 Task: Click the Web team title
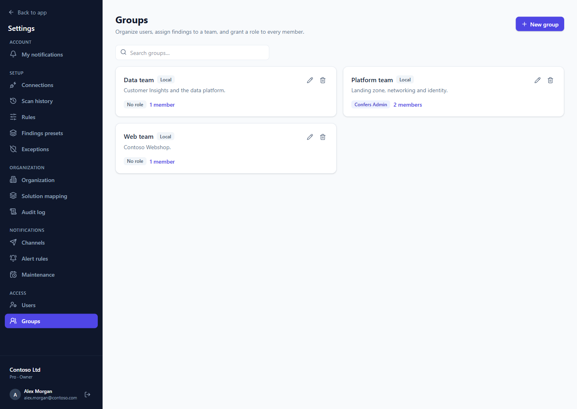click(x=139, y=137)
